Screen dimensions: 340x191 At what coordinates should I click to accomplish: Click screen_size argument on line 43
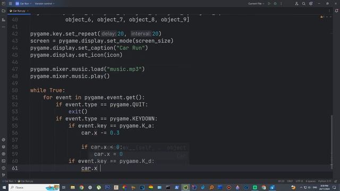pyautogui.click(x=152, y=41)
